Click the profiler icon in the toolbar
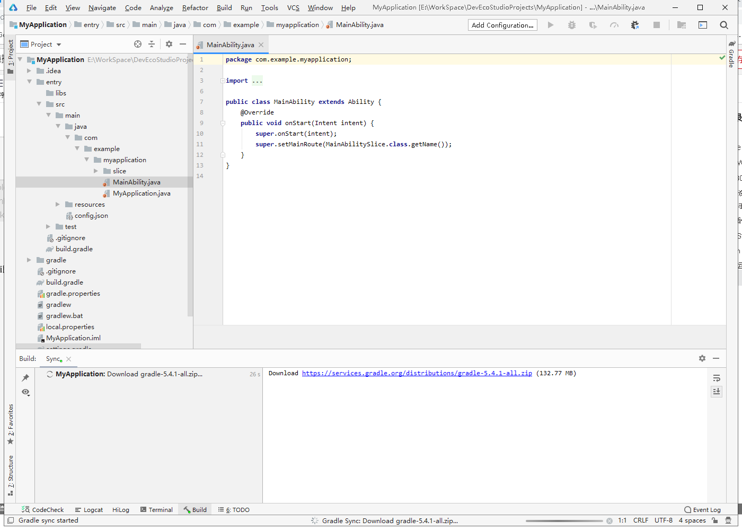The height and width of the screenshot is (530, 742). point(614,25)
